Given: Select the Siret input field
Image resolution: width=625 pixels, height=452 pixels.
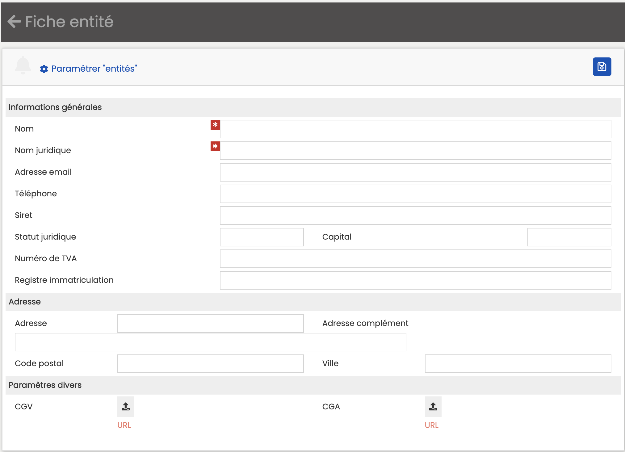Looking at the screenshot, I should (415, 216).
